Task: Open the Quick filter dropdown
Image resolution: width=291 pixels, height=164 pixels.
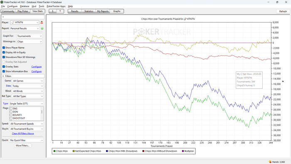Action: coord(26,140)
